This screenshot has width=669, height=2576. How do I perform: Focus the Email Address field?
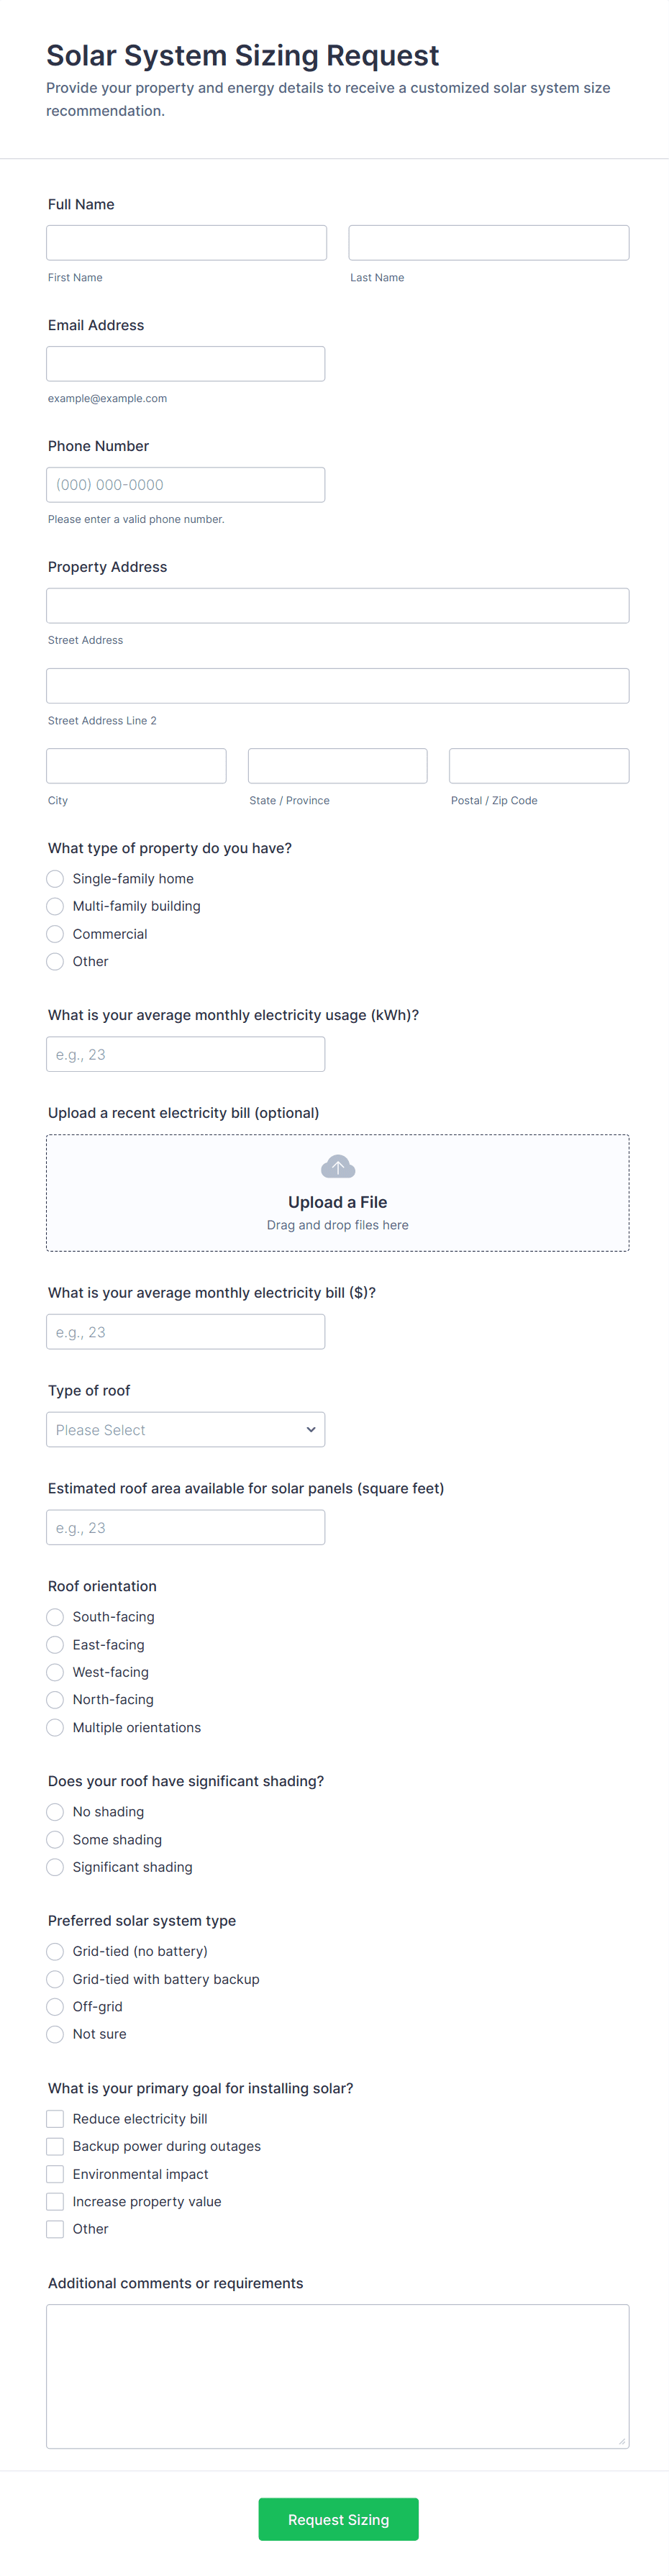(x=185, y=364)
